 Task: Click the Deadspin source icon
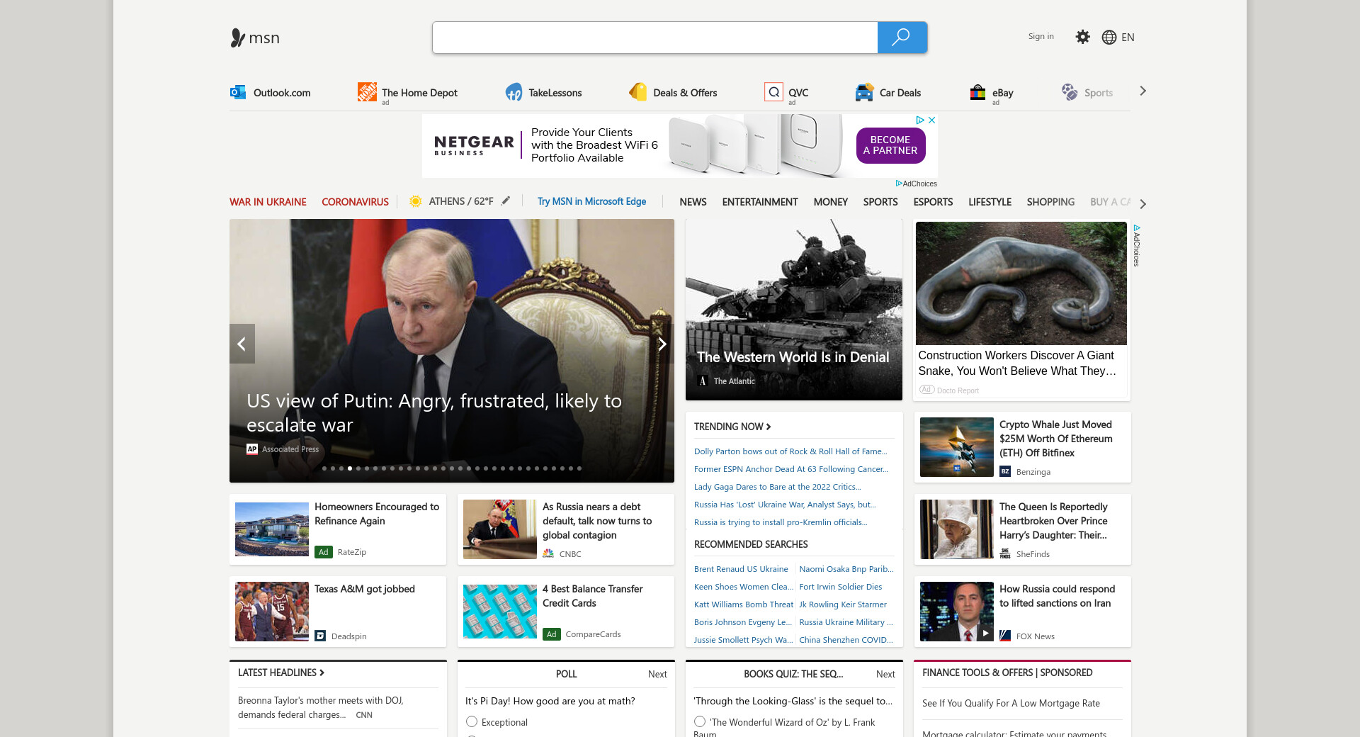(320, 636)
